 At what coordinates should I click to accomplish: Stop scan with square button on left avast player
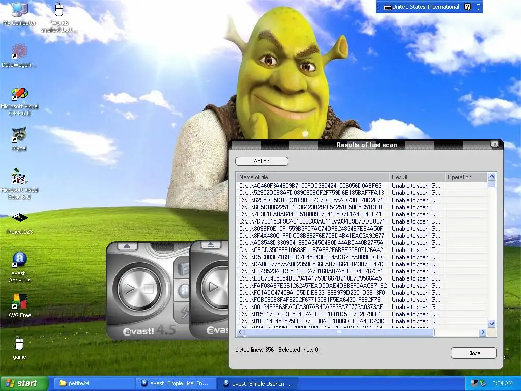point(149,289)
